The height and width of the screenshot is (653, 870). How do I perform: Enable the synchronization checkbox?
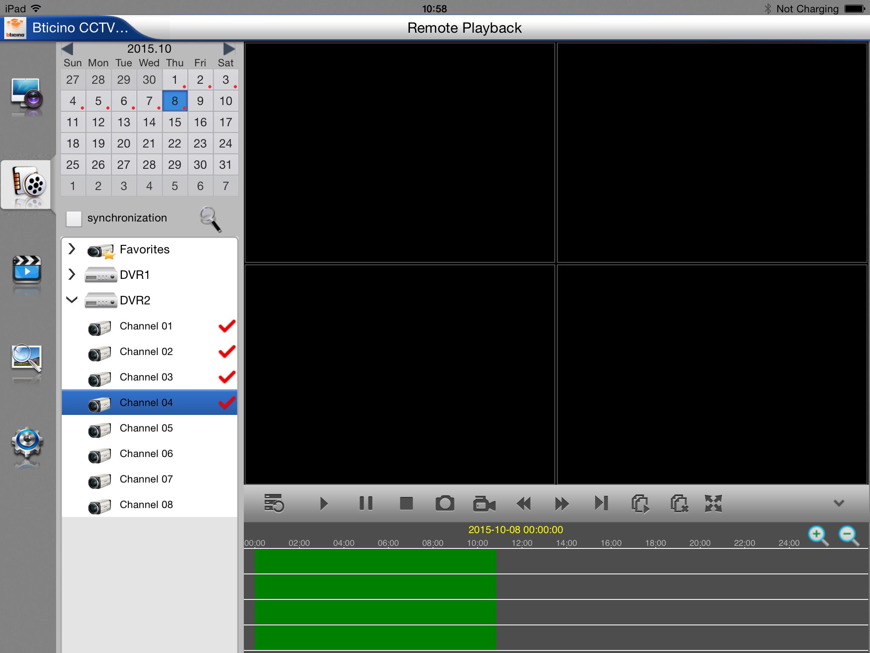[74, 219]
